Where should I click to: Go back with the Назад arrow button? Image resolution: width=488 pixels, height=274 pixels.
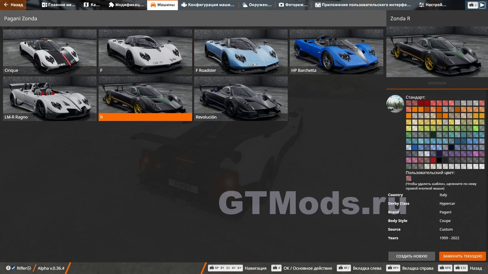pyautogui.click(x=13, y=5)
